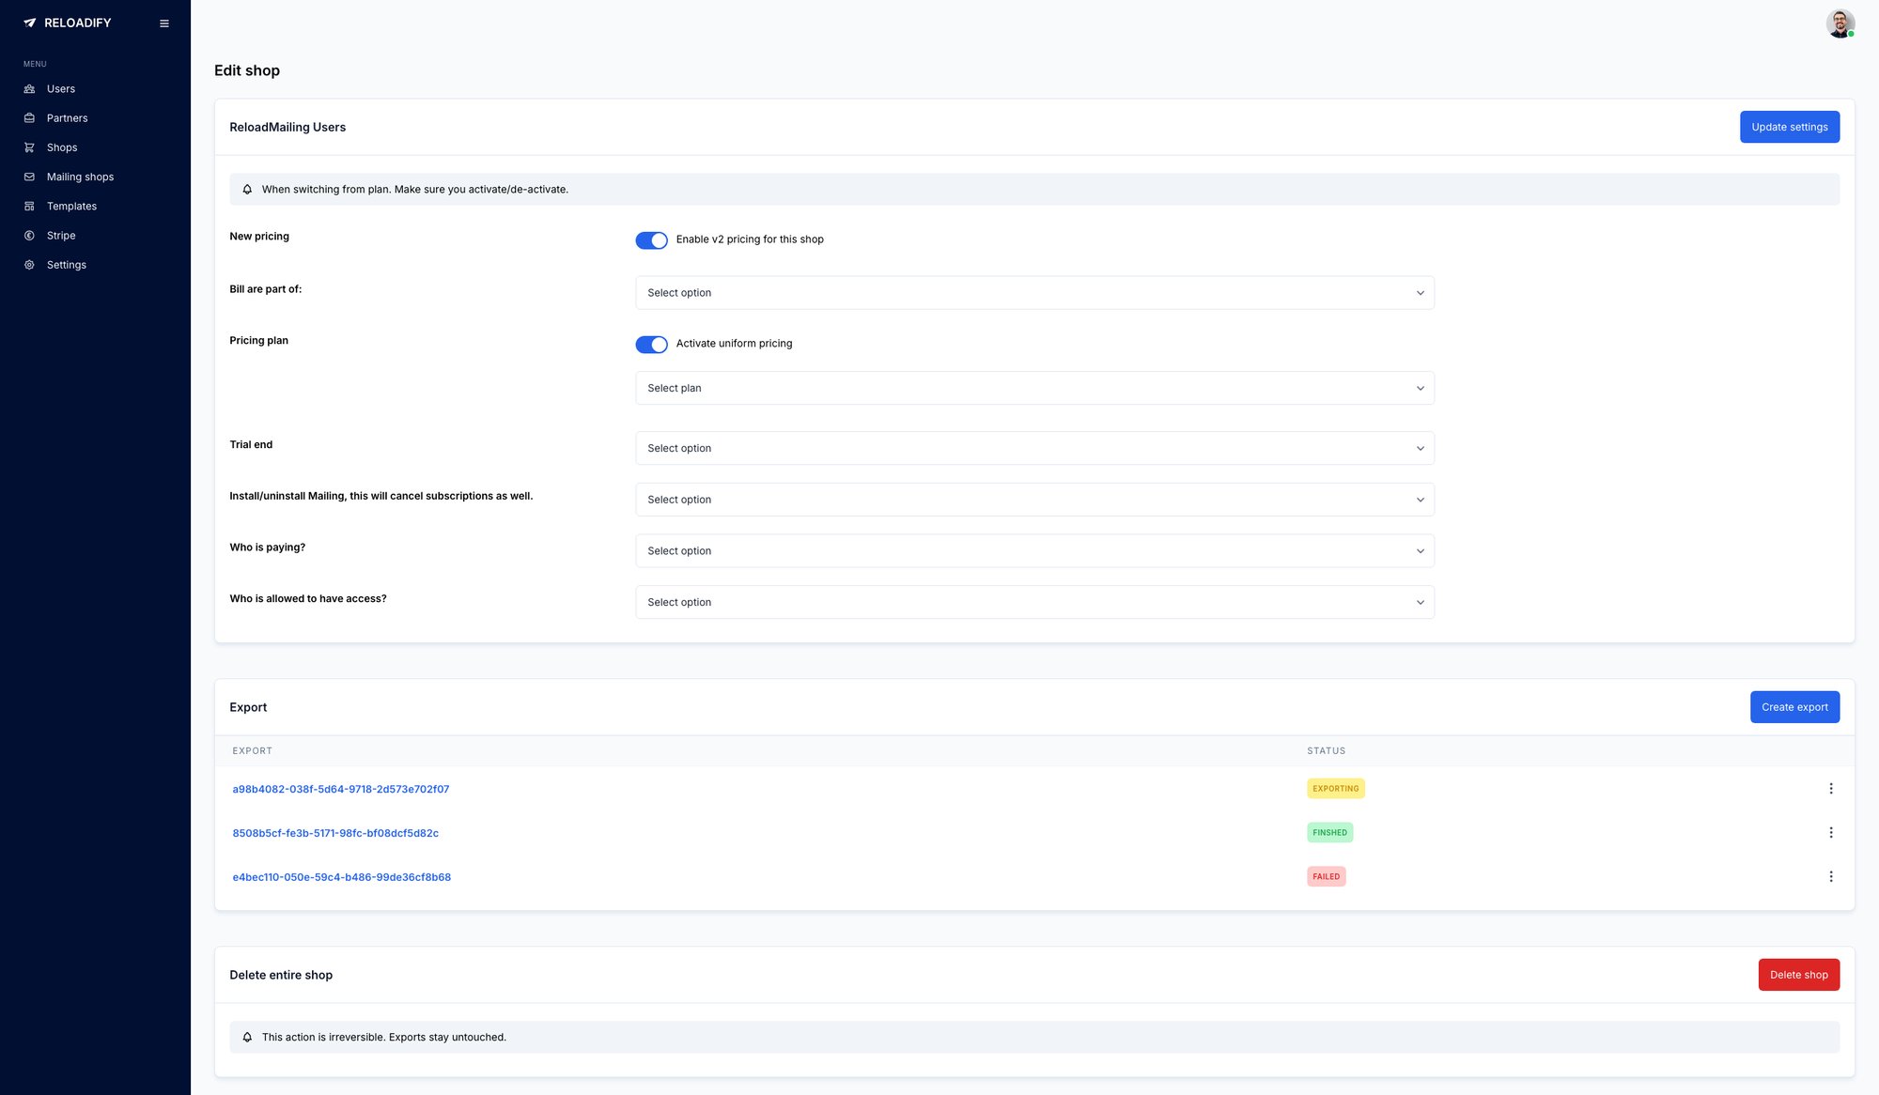Open Partners from the sidebar icon
The width and height of the screenshot is (1879, 1095).
tap(30, 117)
